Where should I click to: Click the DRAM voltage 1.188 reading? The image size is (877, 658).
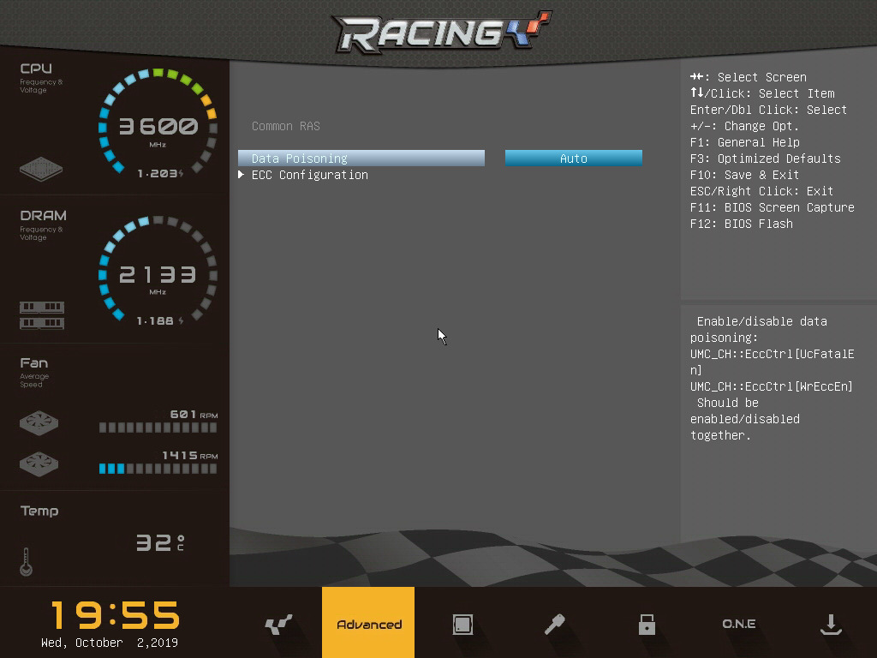(x=160, y=320)
